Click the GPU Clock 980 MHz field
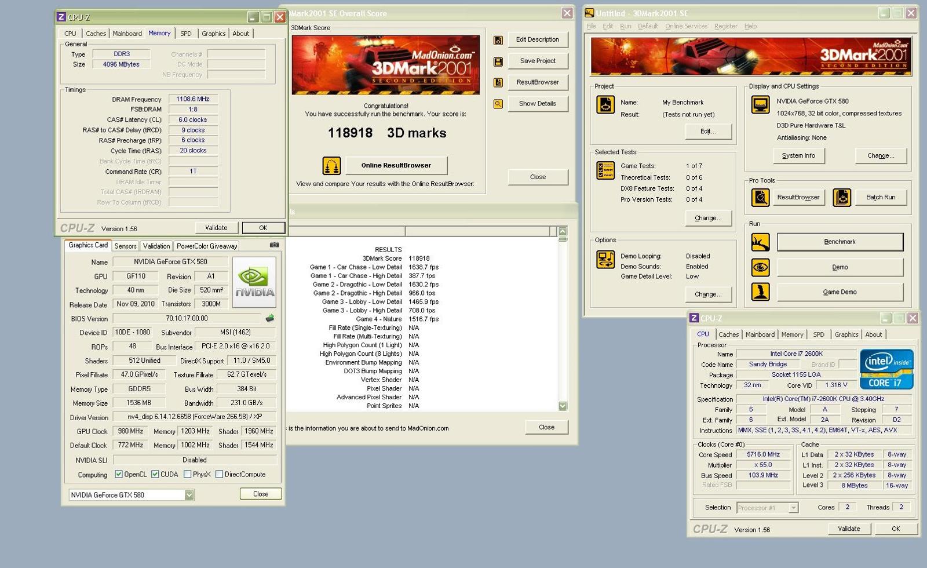 pos(130,431)
